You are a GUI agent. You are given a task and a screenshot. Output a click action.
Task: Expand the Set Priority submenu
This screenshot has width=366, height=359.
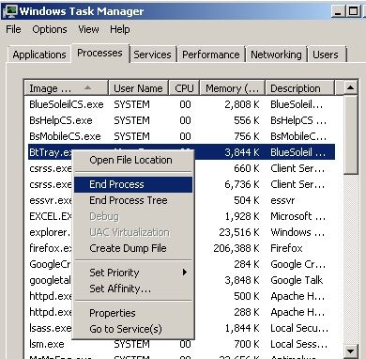click(133, 273)
